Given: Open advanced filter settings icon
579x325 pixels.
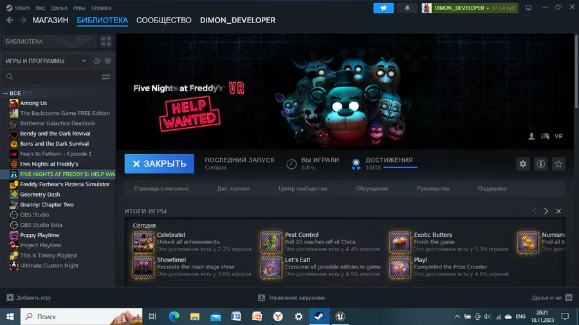Looking at the screenshot, I should (106, 76).
